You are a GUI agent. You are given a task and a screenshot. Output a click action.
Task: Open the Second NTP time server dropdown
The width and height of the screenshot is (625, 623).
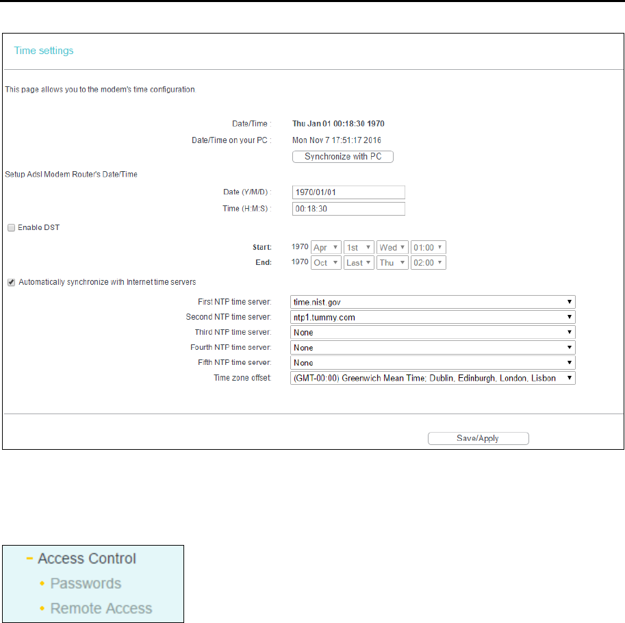click(433, 317)
